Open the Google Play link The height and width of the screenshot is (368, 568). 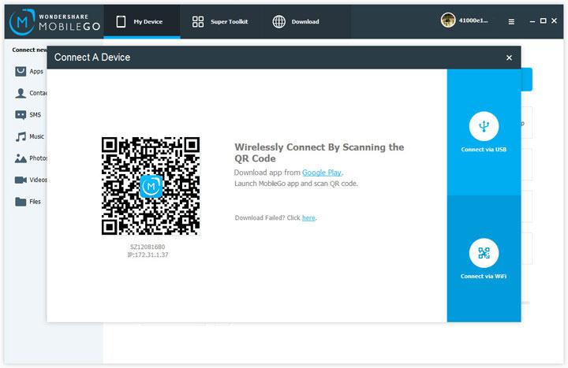pos(322,173)
